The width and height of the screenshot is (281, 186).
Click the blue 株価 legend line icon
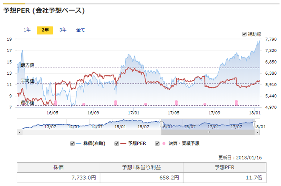point(79,143)
